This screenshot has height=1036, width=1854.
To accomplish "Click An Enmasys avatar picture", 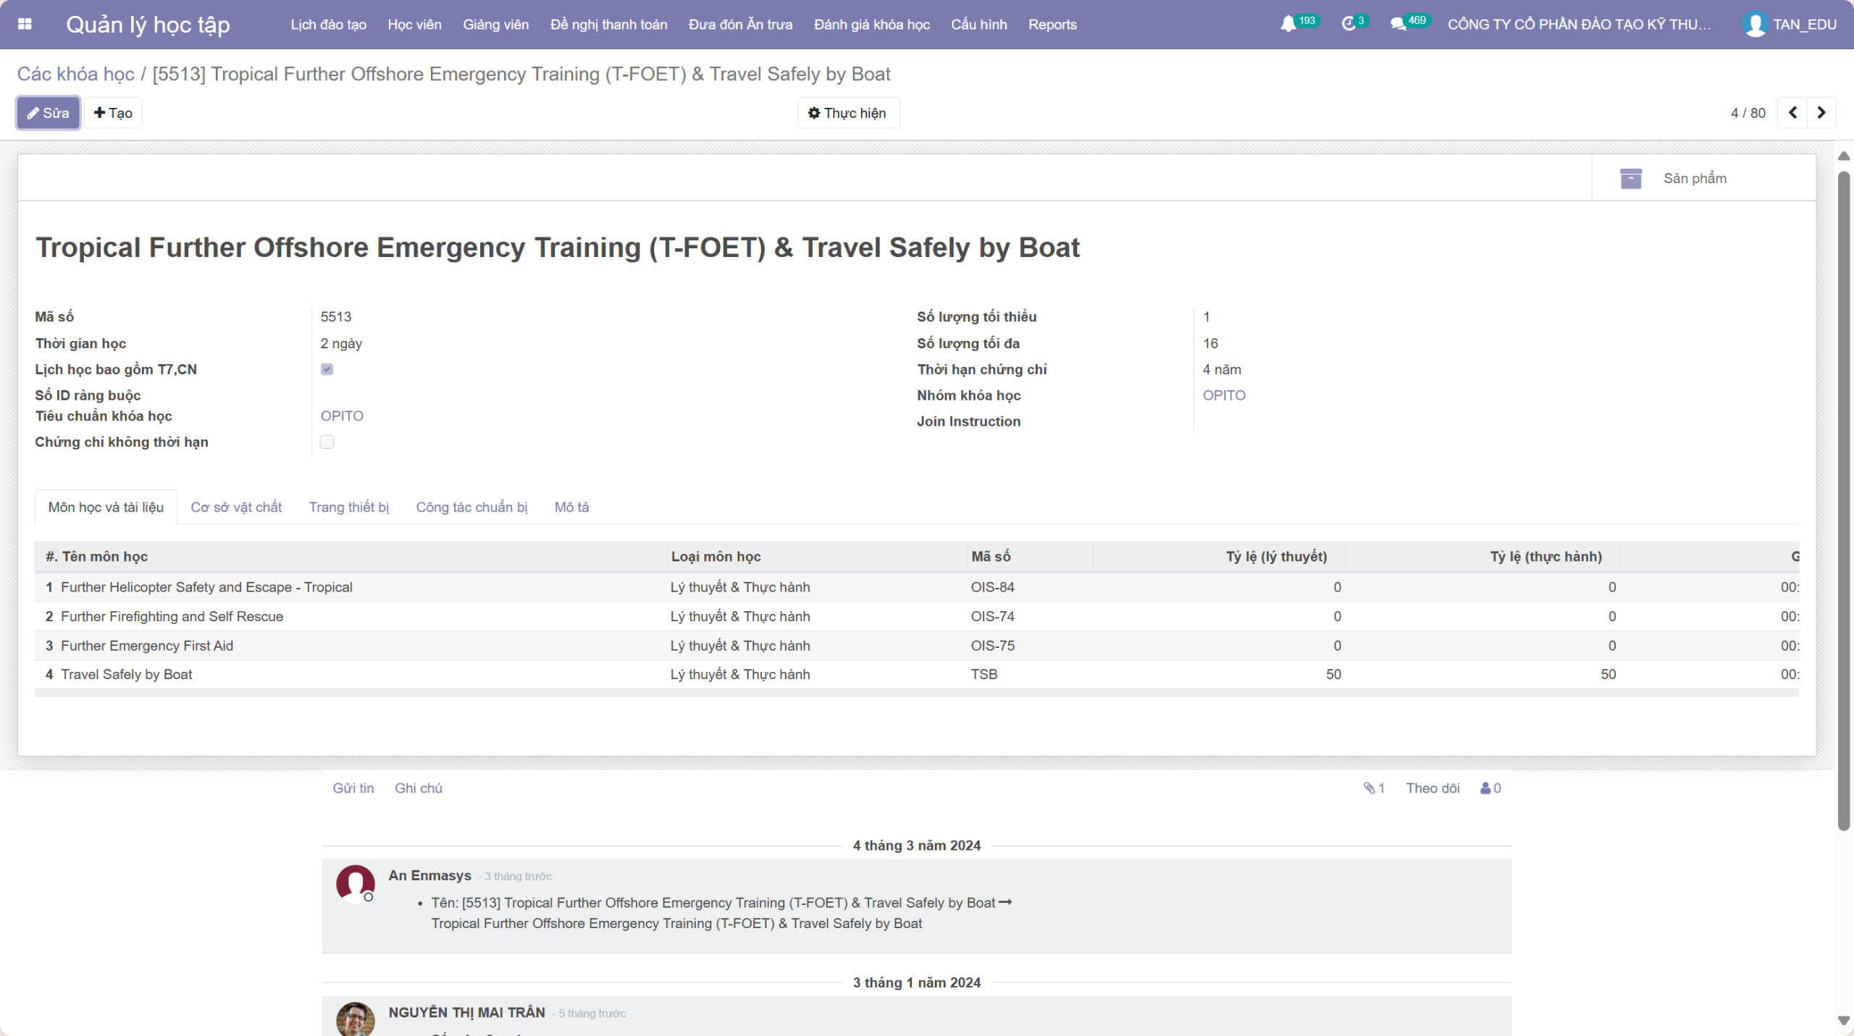I will coord(355,883).
